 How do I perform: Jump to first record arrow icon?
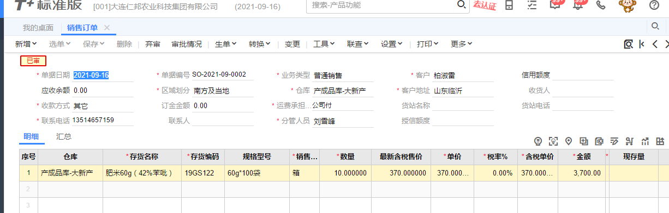click(x=642, y=44)
